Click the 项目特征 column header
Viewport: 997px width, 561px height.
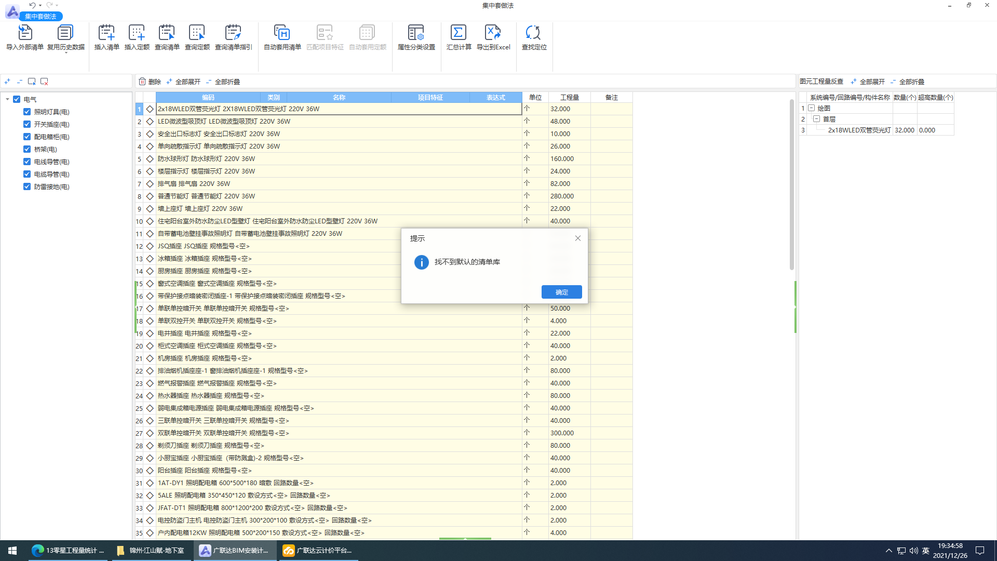(x=430, y=97)
